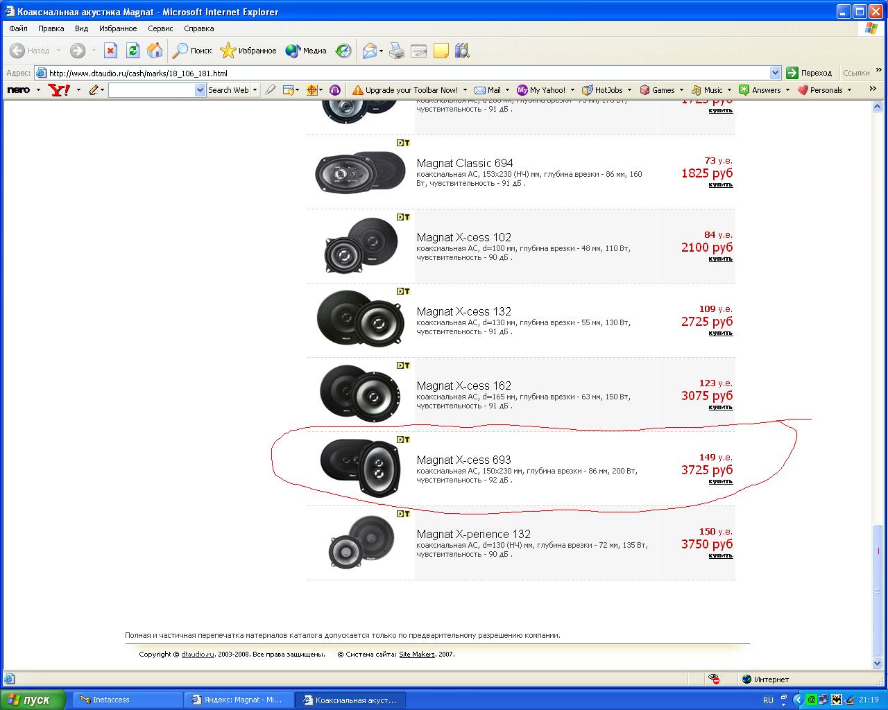Open the Сервис menu
Image resolution: width=888 pixels, height=710 pixels.
160,28
